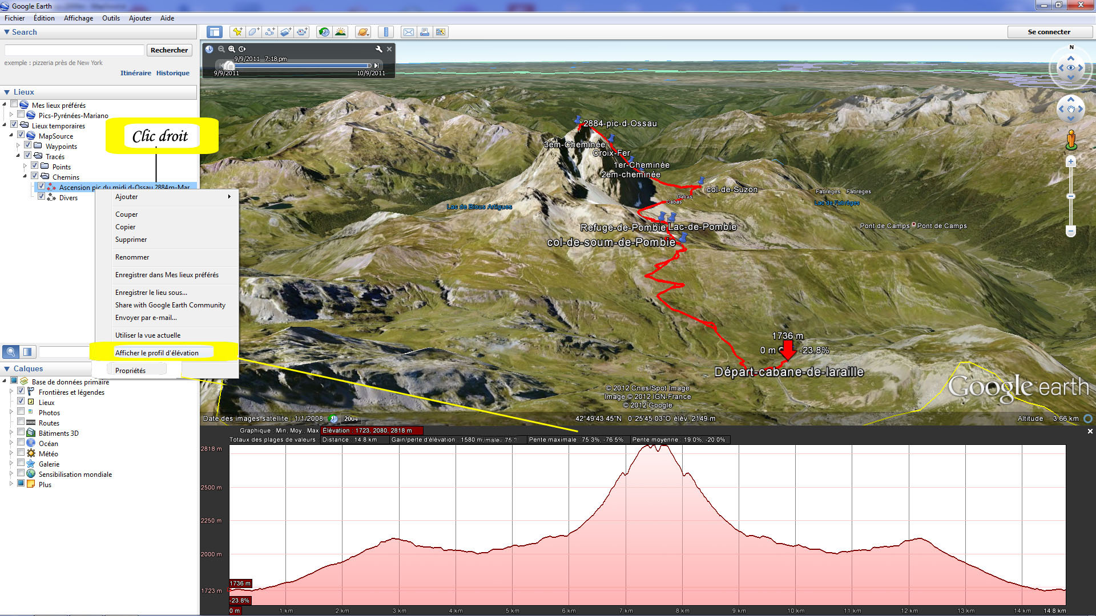1096x616 pixels.
Task: Zoom in with the plus on zoom slider
Action: click(x=1071, y=161)
